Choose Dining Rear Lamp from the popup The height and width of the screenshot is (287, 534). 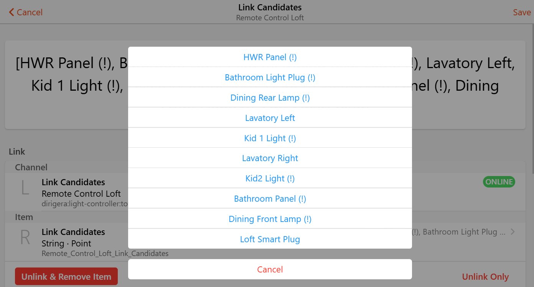coord(270,97)
